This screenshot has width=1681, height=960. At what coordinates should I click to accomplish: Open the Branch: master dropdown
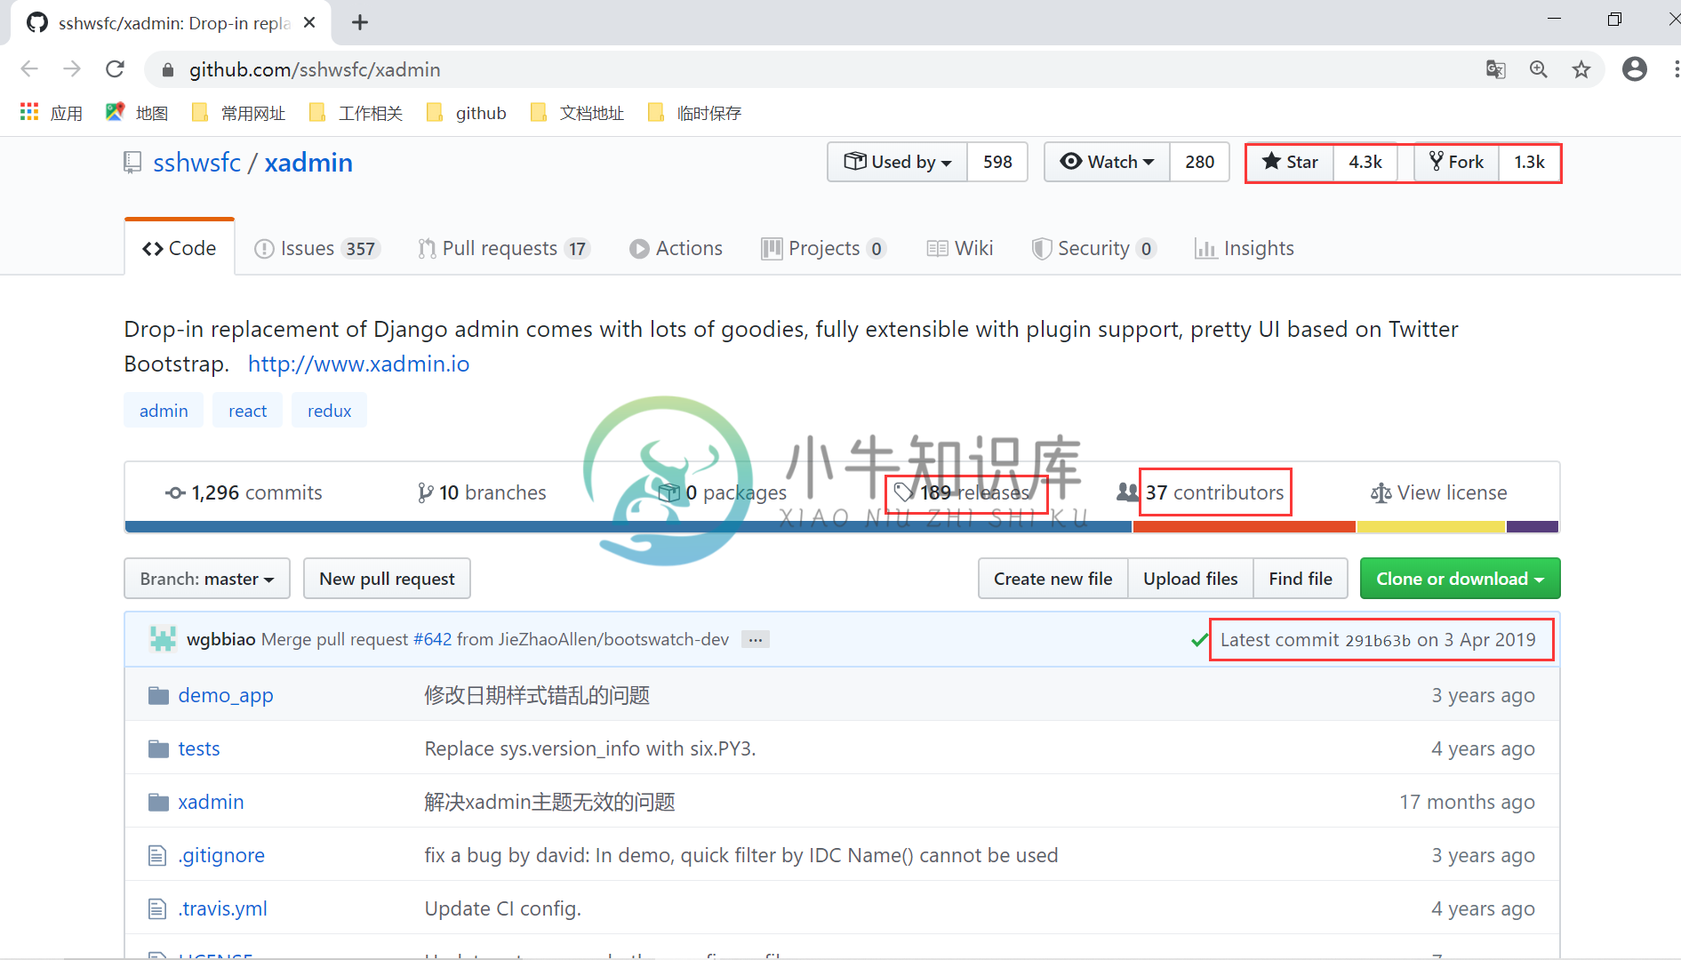(207, 579)
